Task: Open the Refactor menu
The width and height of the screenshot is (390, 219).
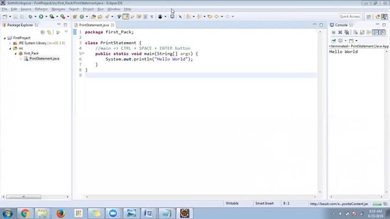Action: 41,9
